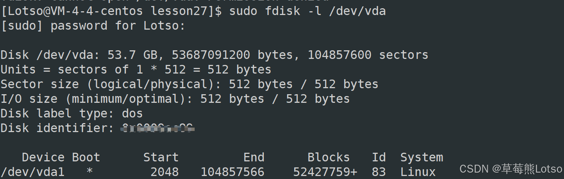Click the [sudo] password for Lotso prompt
This screenshot has height=179, width=564.
(93, 26)
